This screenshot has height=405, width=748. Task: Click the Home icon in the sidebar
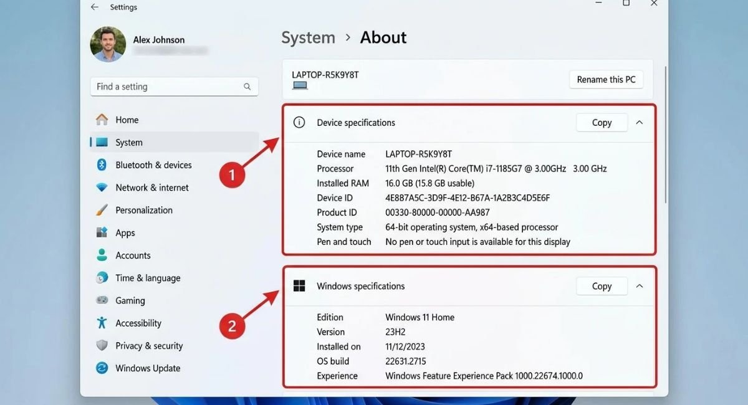(102, 120)
